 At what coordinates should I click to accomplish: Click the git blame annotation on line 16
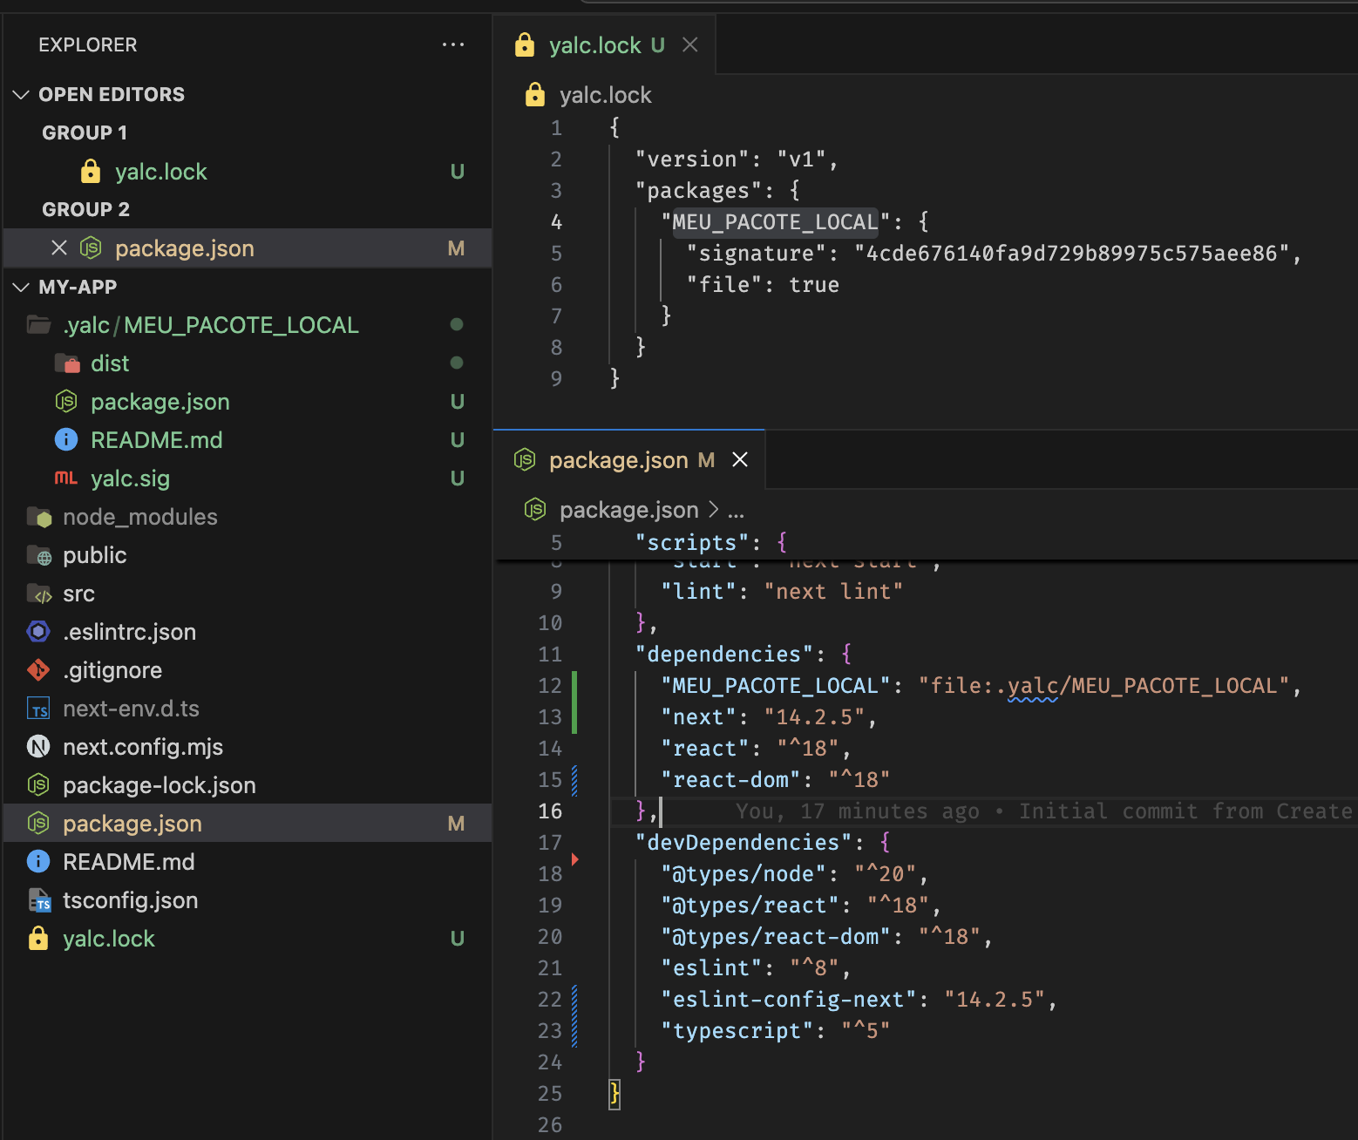click(x=1044, y=811)
